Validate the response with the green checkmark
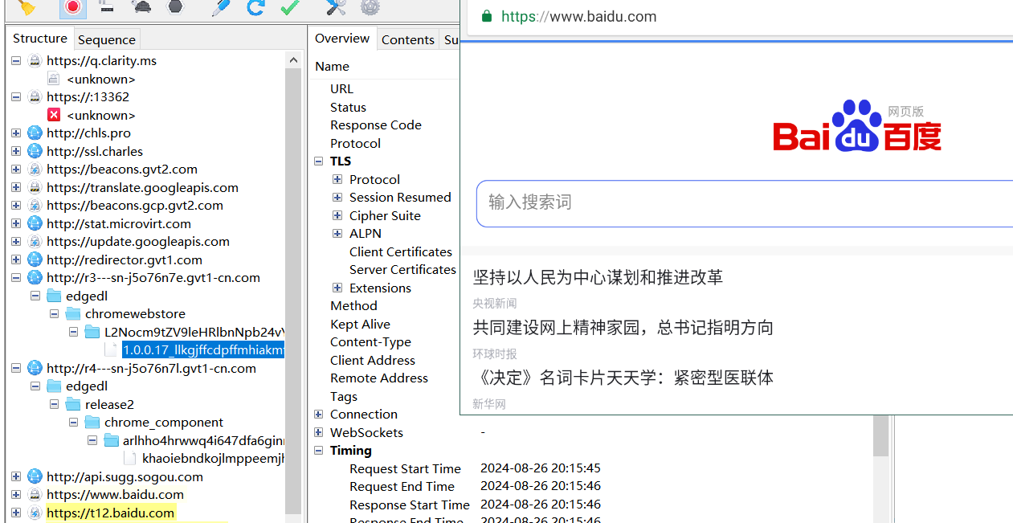The height and width of the screenshot is (523, 1013). point(290,7)
